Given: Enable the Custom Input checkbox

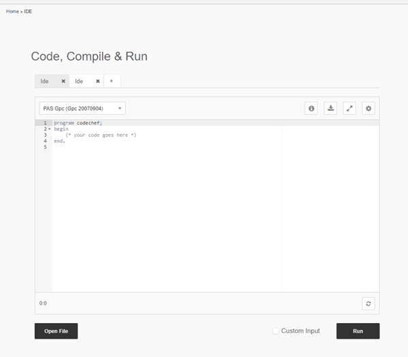Looking at the screenshot, I should click(275, 330).
